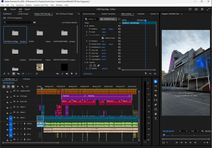Open timeline display settings wrench
Screen dimensions: 212x148
pyautogui.click(x=22, y=87)
